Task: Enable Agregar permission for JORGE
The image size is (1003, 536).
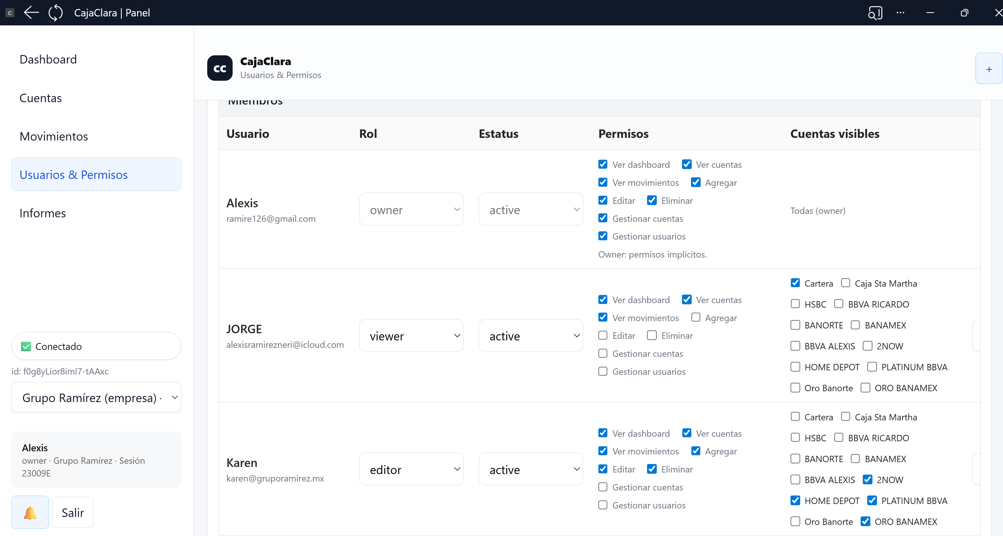Action: pos(695,317)
